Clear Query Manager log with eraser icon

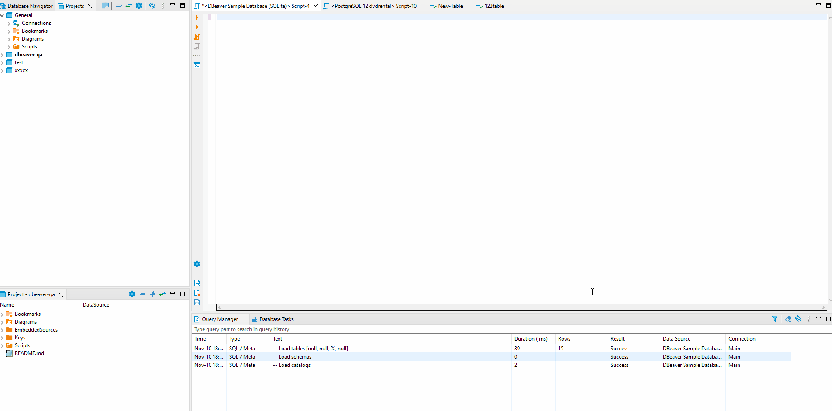coord(788,319)
